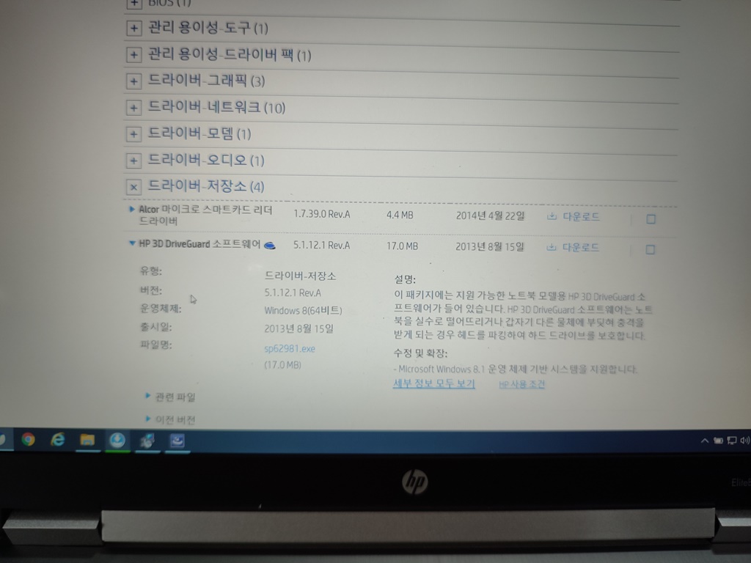Expand Alcor 마이크로 스마트카드 리더 driver details
751x563 pixels.
click(x=132, y=209)
